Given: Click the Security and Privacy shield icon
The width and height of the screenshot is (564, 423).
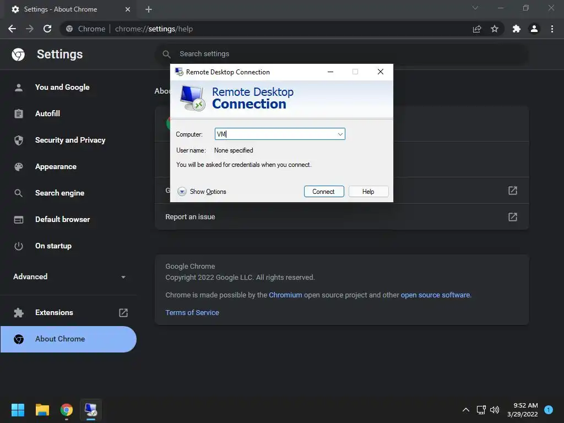Looking at the screenshot, I should click(19, 140).
